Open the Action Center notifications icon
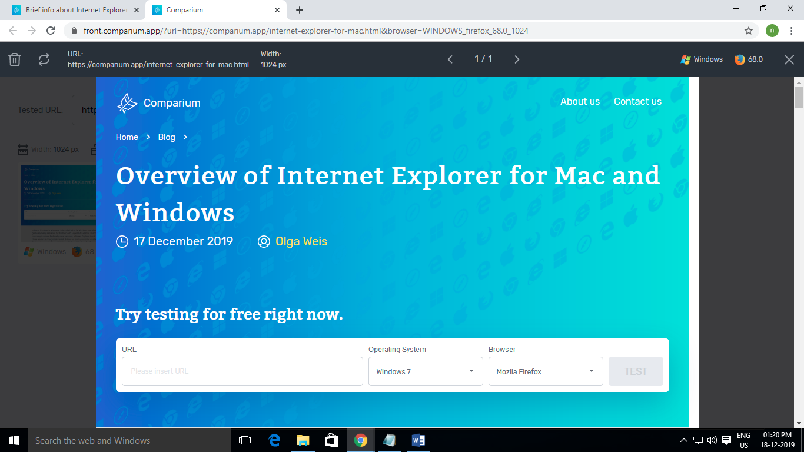 coord(726,440)
